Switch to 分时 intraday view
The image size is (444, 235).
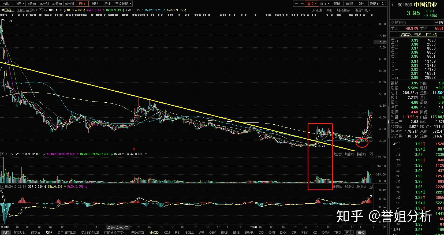pos(6,4)
